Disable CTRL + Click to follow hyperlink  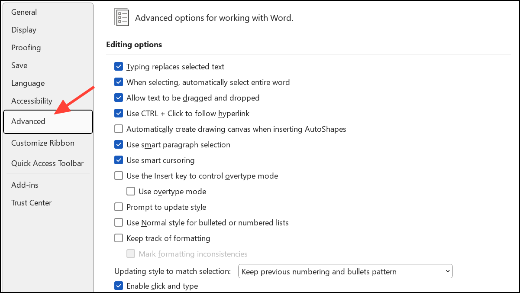[119, 113]
